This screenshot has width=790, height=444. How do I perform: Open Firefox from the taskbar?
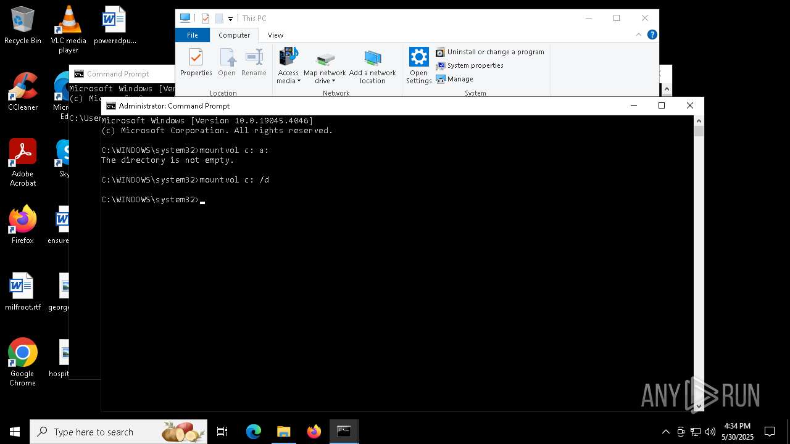(x=314, y=432)
